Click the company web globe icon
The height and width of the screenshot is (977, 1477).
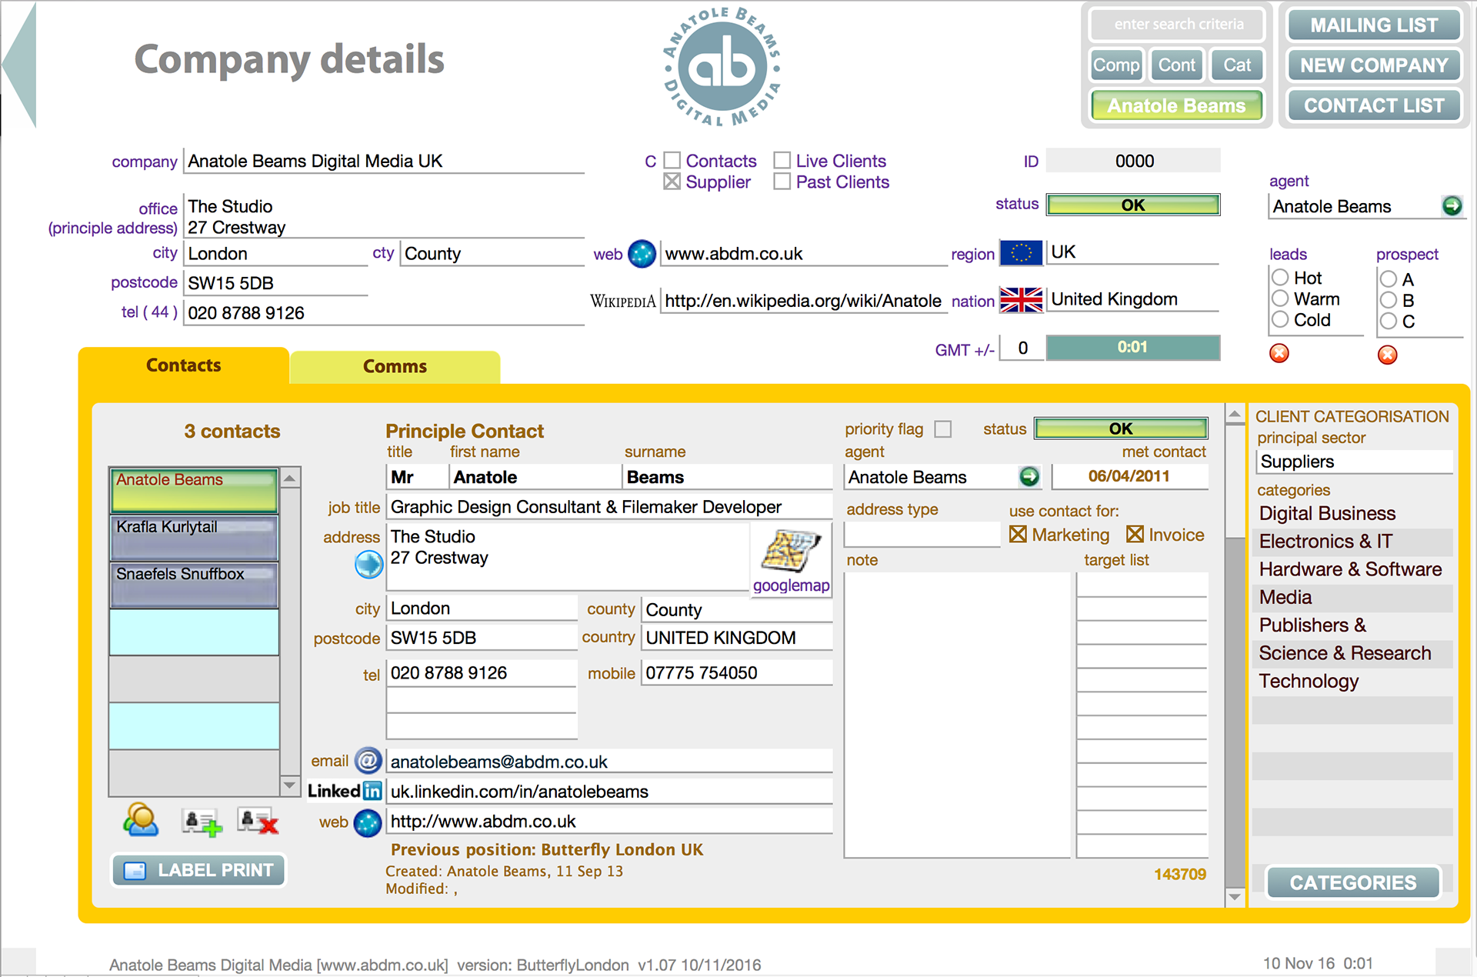pyautogui.click(x=642, y=254)
